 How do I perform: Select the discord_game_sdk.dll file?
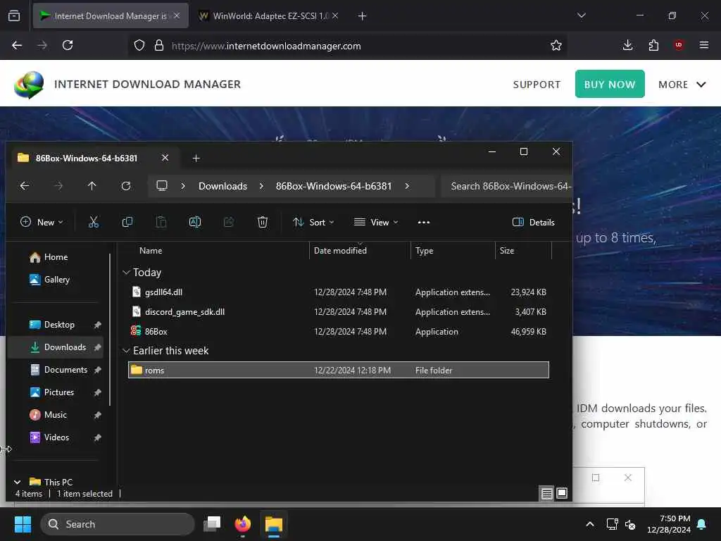click(x=339, y=312)
